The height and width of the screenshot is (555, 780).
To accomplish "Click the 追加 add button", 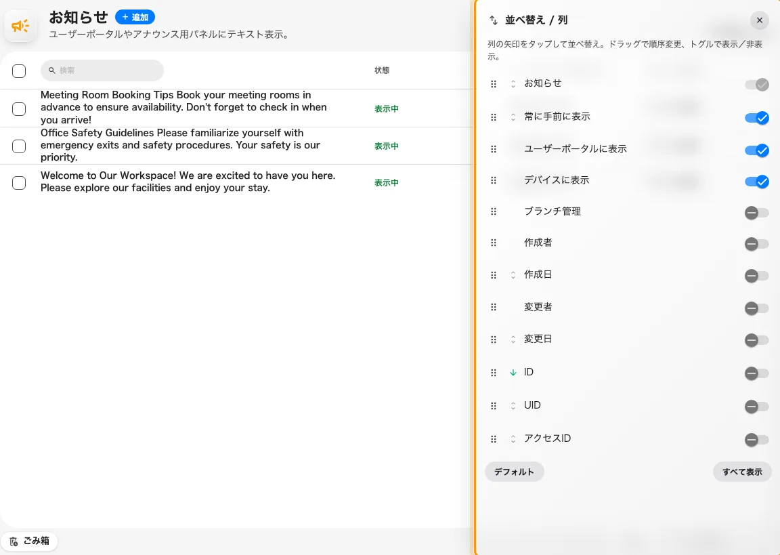I will (x=135, y=17).
